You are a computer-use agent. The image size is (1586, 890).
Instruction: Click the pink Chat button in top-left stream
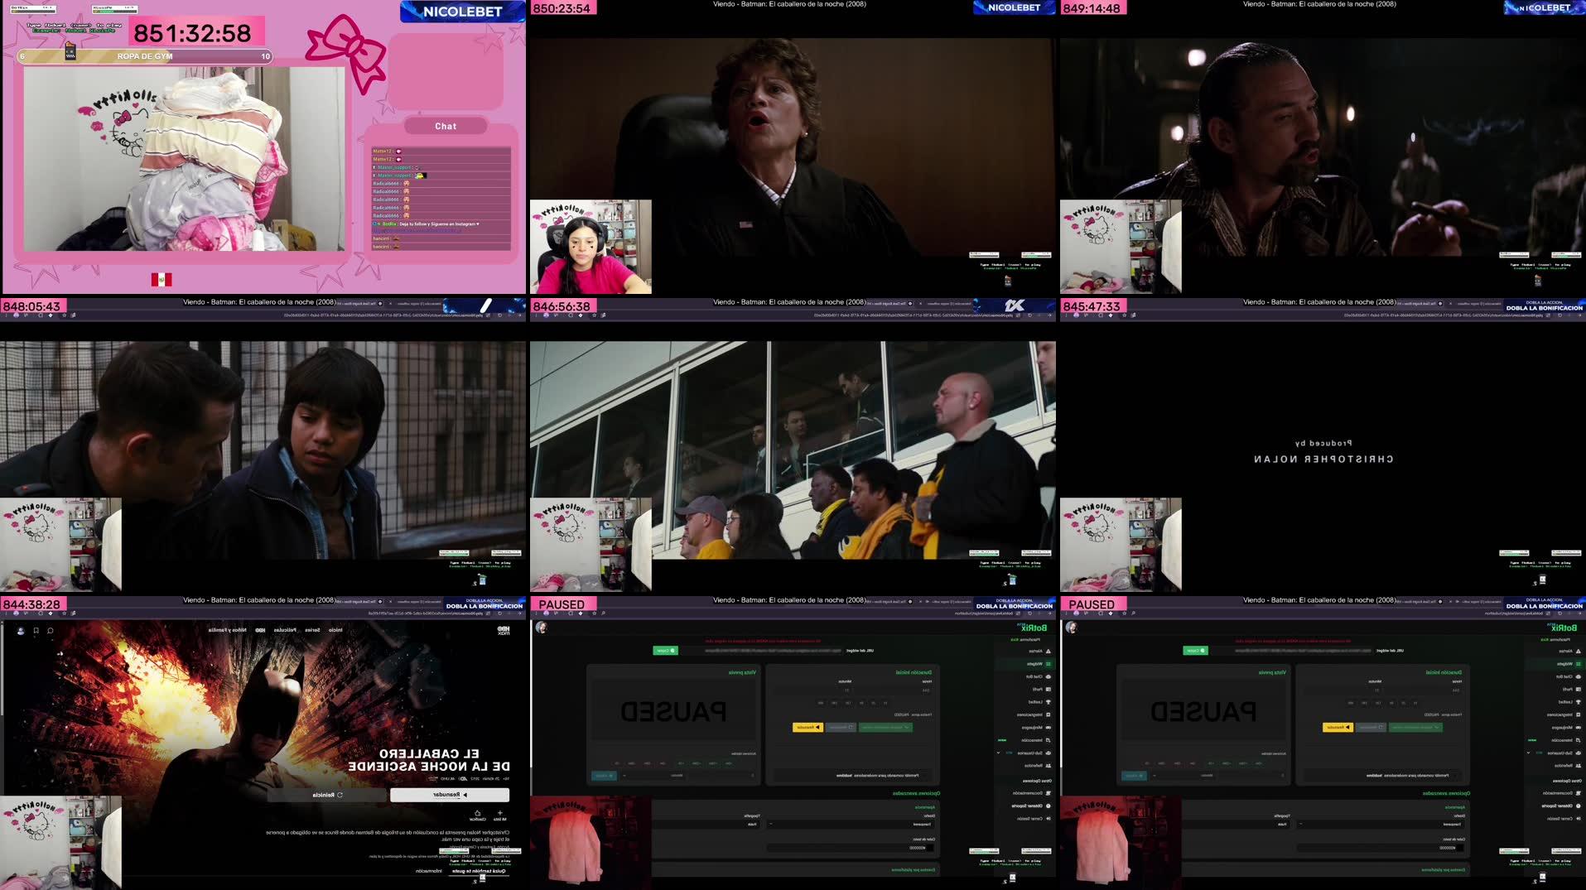click(446, 126)
